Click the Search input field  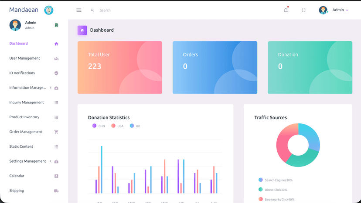(131, 10)
